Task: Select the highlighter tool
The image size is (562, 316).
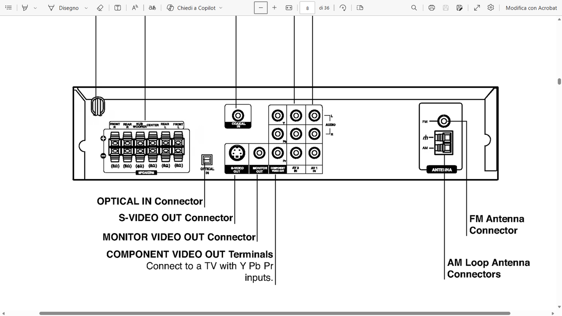Action: tap(25, 8)
